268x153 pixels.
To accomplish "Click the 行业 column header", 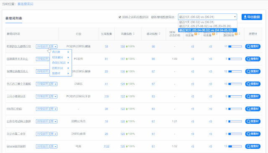I will point(79,34).
